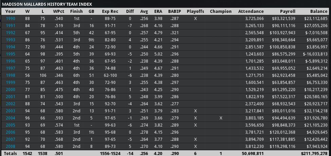Open the 1995 season link
331x156 pixels.
pyautogui.click(x=11, y=54)
